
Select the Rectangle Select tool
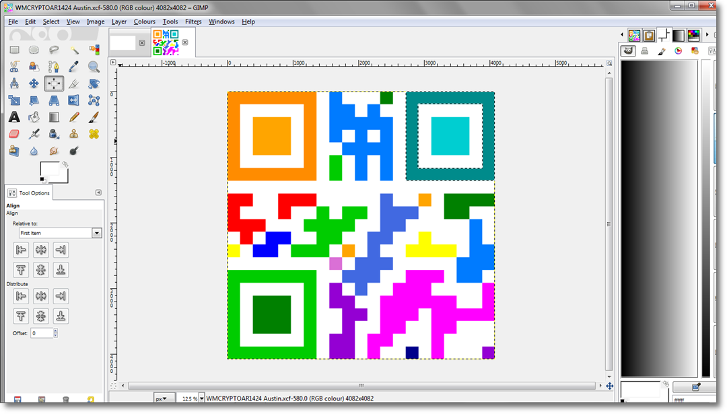(14, 50)
